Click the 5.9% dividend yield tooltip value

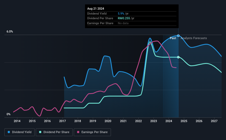pyautogui.click(x=121, y=14)
